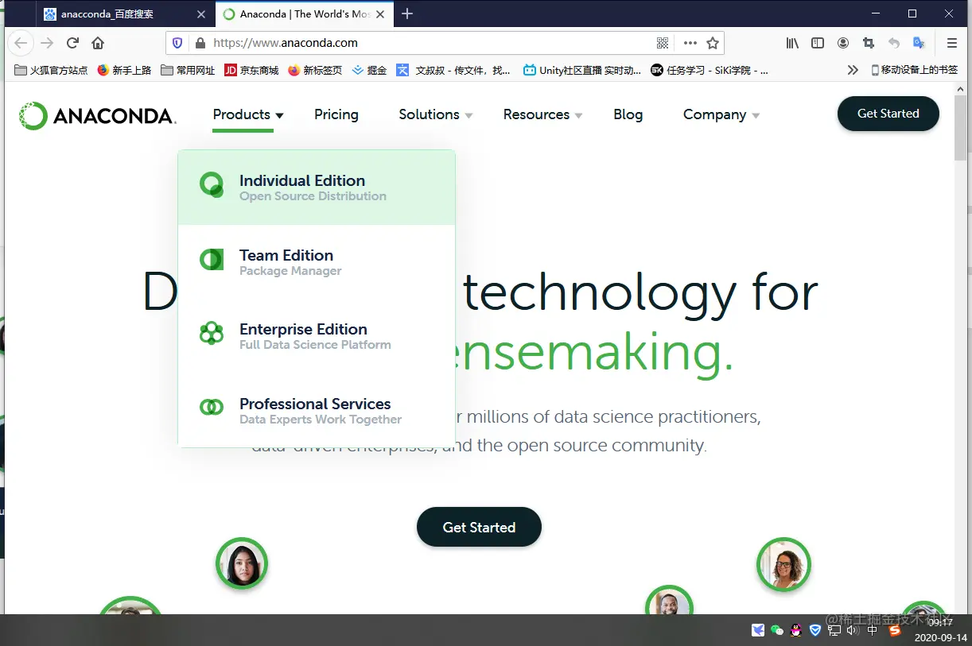Click the woman with glasses avatar
Image resolution: width=972 pixels, height=646 pixels.
(783, 564)
